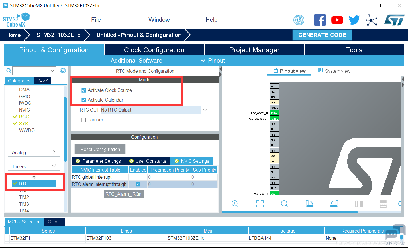Fit the chip to the pinout view
The image size is (408, 248).
(x=260, y=204)
